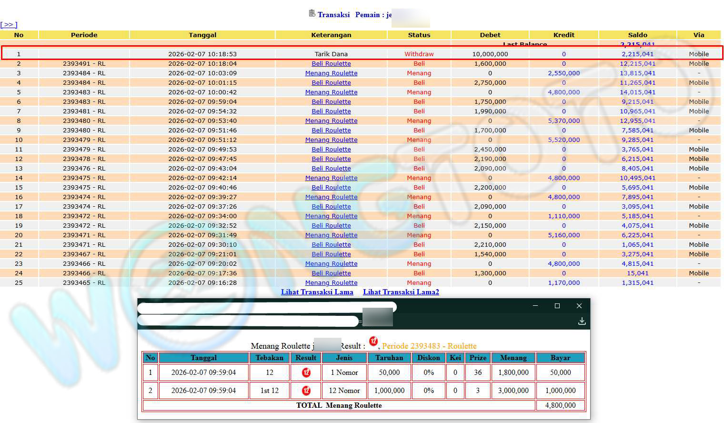Close the Menang Roulette popup window
This screenshot has height=423, width=724.
579,306
